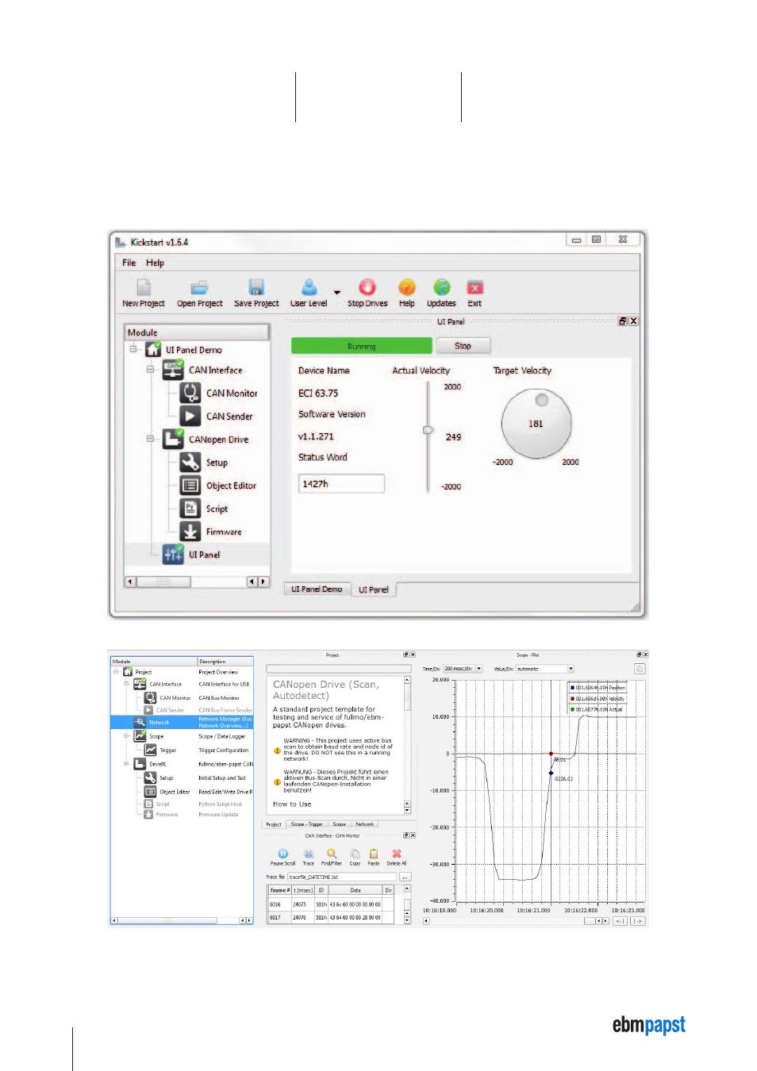
Task: Collapse Project node in lower tree
Action: click(x=116, y=671)
